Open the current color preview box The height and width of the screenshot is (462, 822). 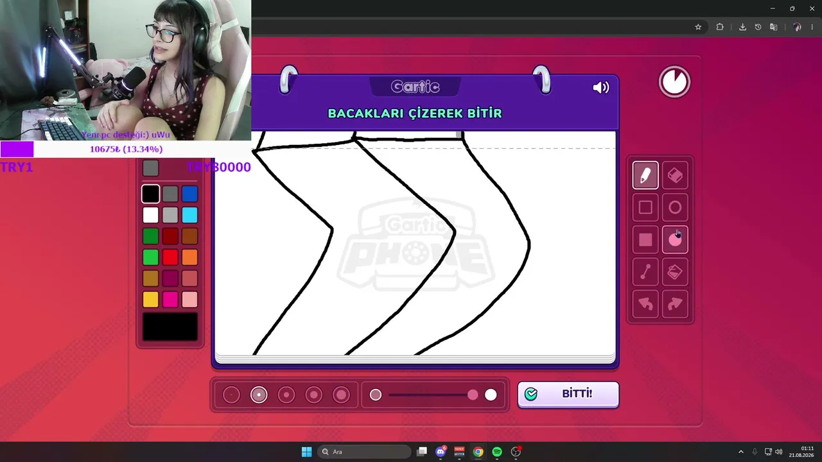coord(170,327)
